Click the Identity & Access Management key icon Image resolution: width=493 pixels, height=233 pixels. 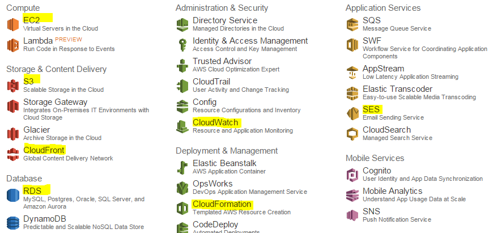tap(182, 45)
